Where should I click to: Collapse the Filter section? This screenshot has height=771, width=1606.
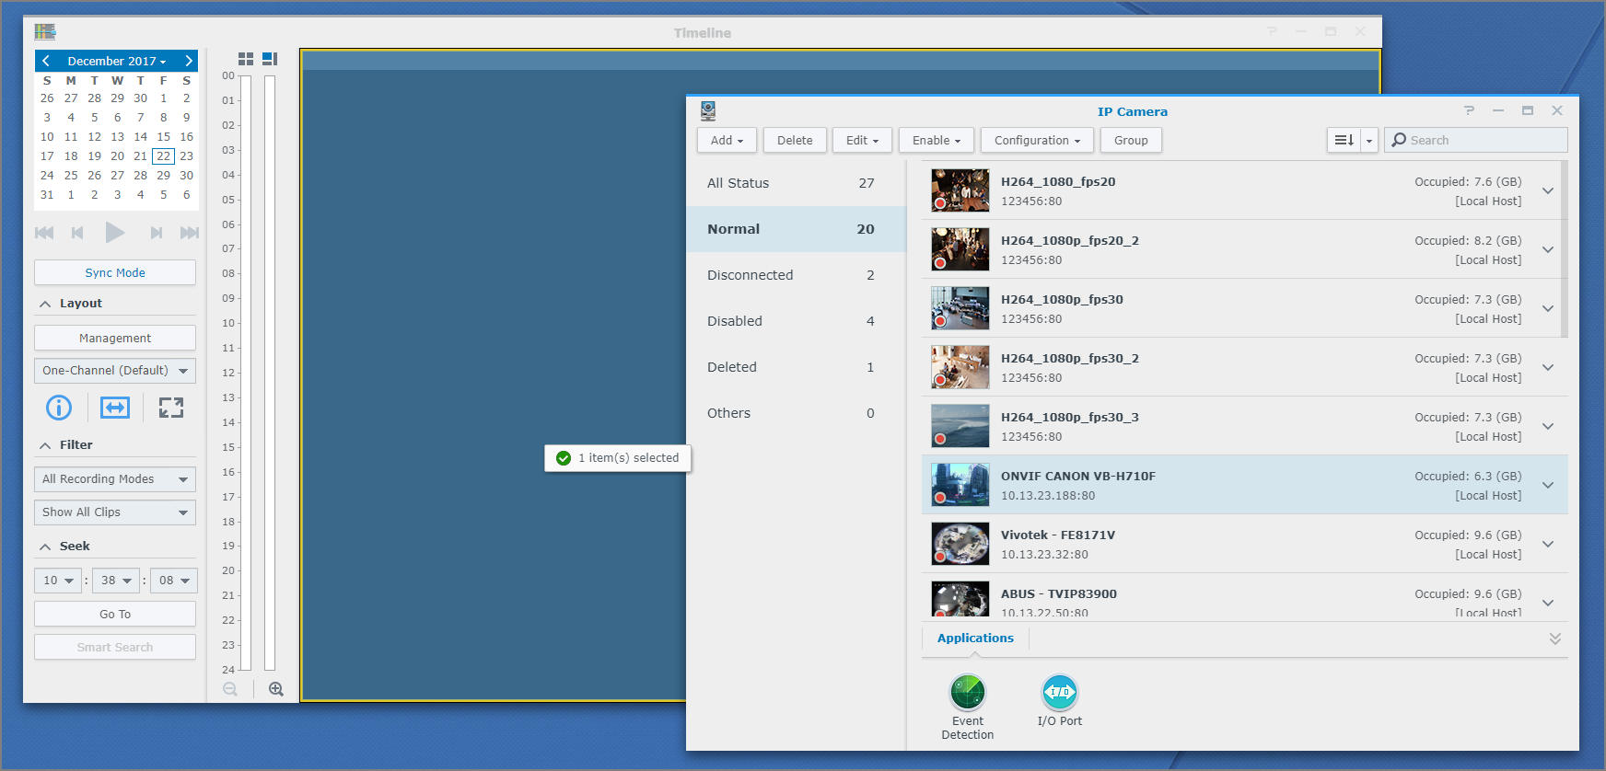pos(45,445)
